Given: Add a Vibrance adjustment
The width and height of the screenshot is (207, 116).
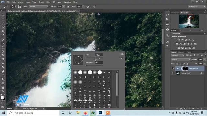Looking at the screenshot, I should click(193, 40).
